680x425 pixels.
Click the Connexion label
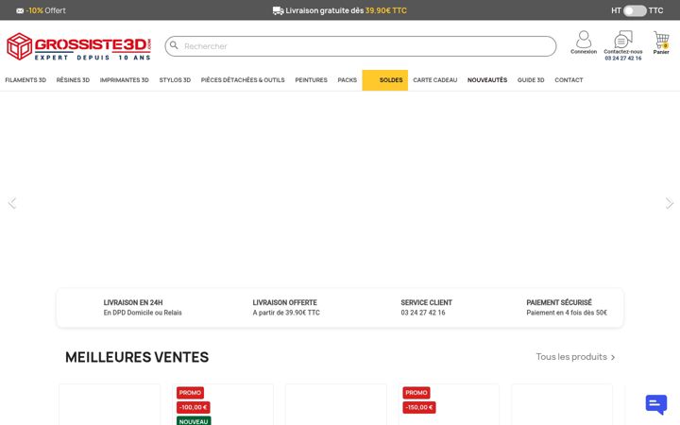point(584,52)
